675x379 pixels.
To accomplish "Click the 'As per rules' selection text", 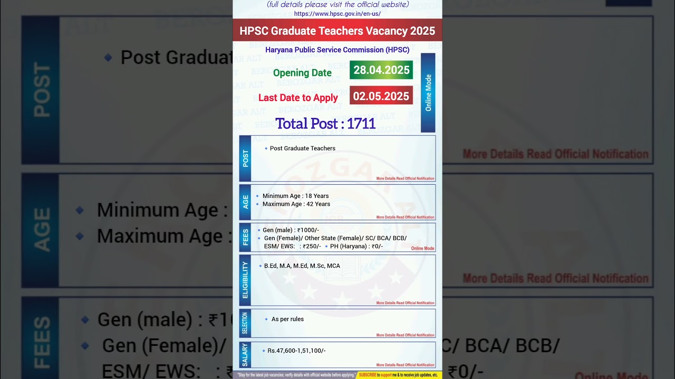I will pyautogui.click(x=287, y=319).
